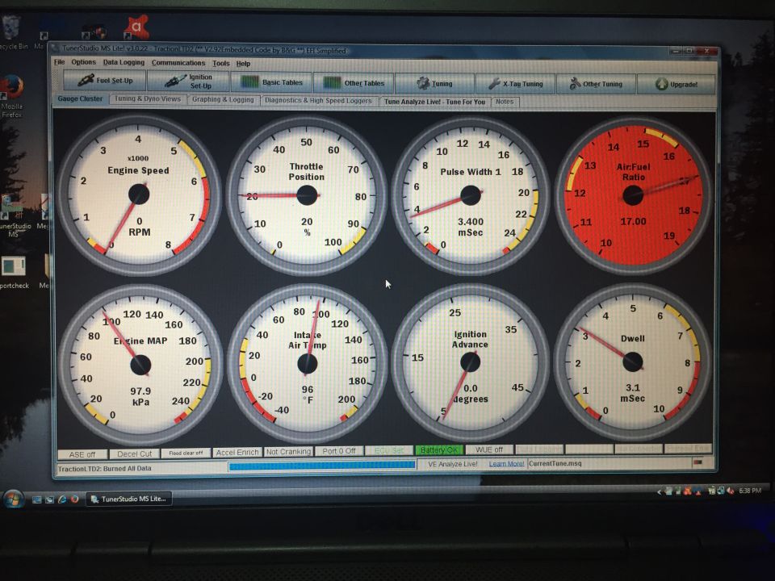Click the blue progress bar in status bar
The image size is (775, 581).
tap(322, 465)
